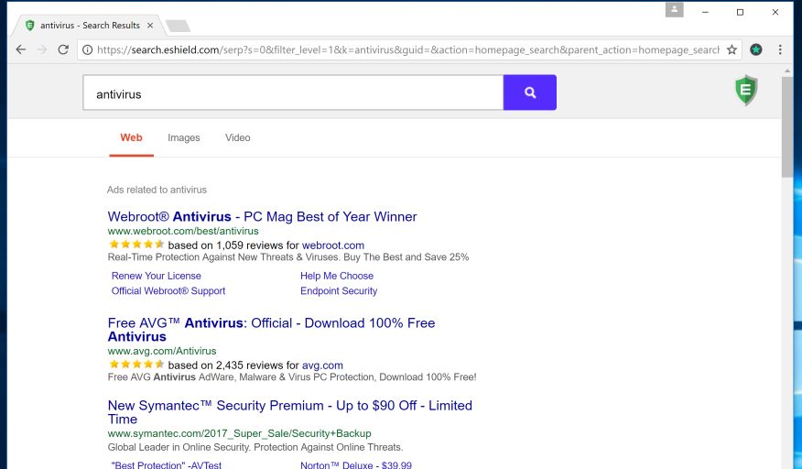Open the Endpoint Security link
This screenshot has height=469, width=802.
339,290
